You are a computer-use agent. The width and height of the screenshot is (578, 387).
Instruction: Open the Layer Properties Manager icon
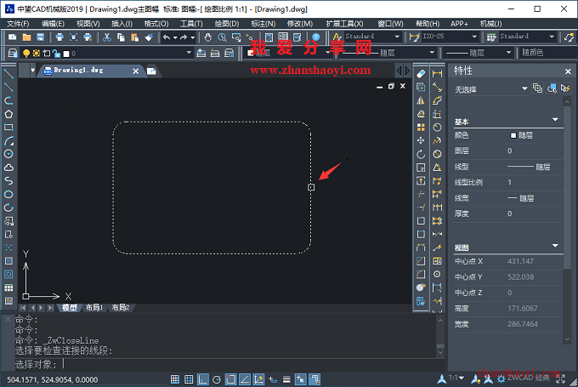point(13,53)
